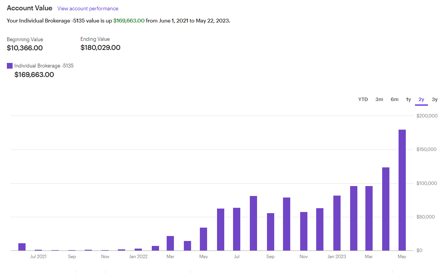Screen dimensions: 447x273
Task: Click the $50,000 axis label
Action: point(425,217)
